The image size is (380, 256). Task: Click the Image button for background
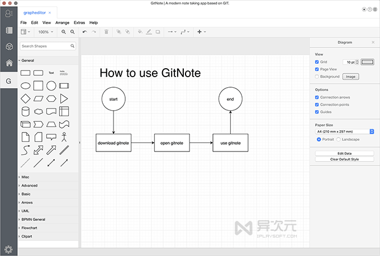pos(351,77)
